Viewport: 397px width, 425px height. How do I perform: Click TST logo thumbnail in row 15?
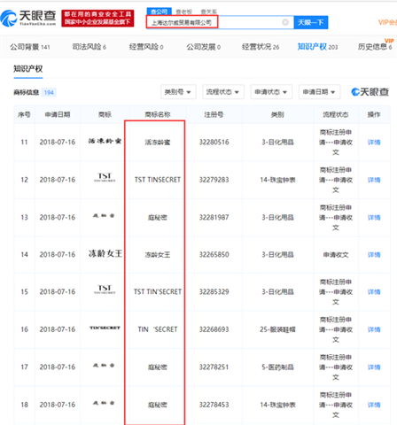(x=105, y=289)
